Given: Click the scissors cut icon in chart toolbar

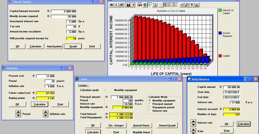Looking at the screenshot, I should tap(116, 5).
